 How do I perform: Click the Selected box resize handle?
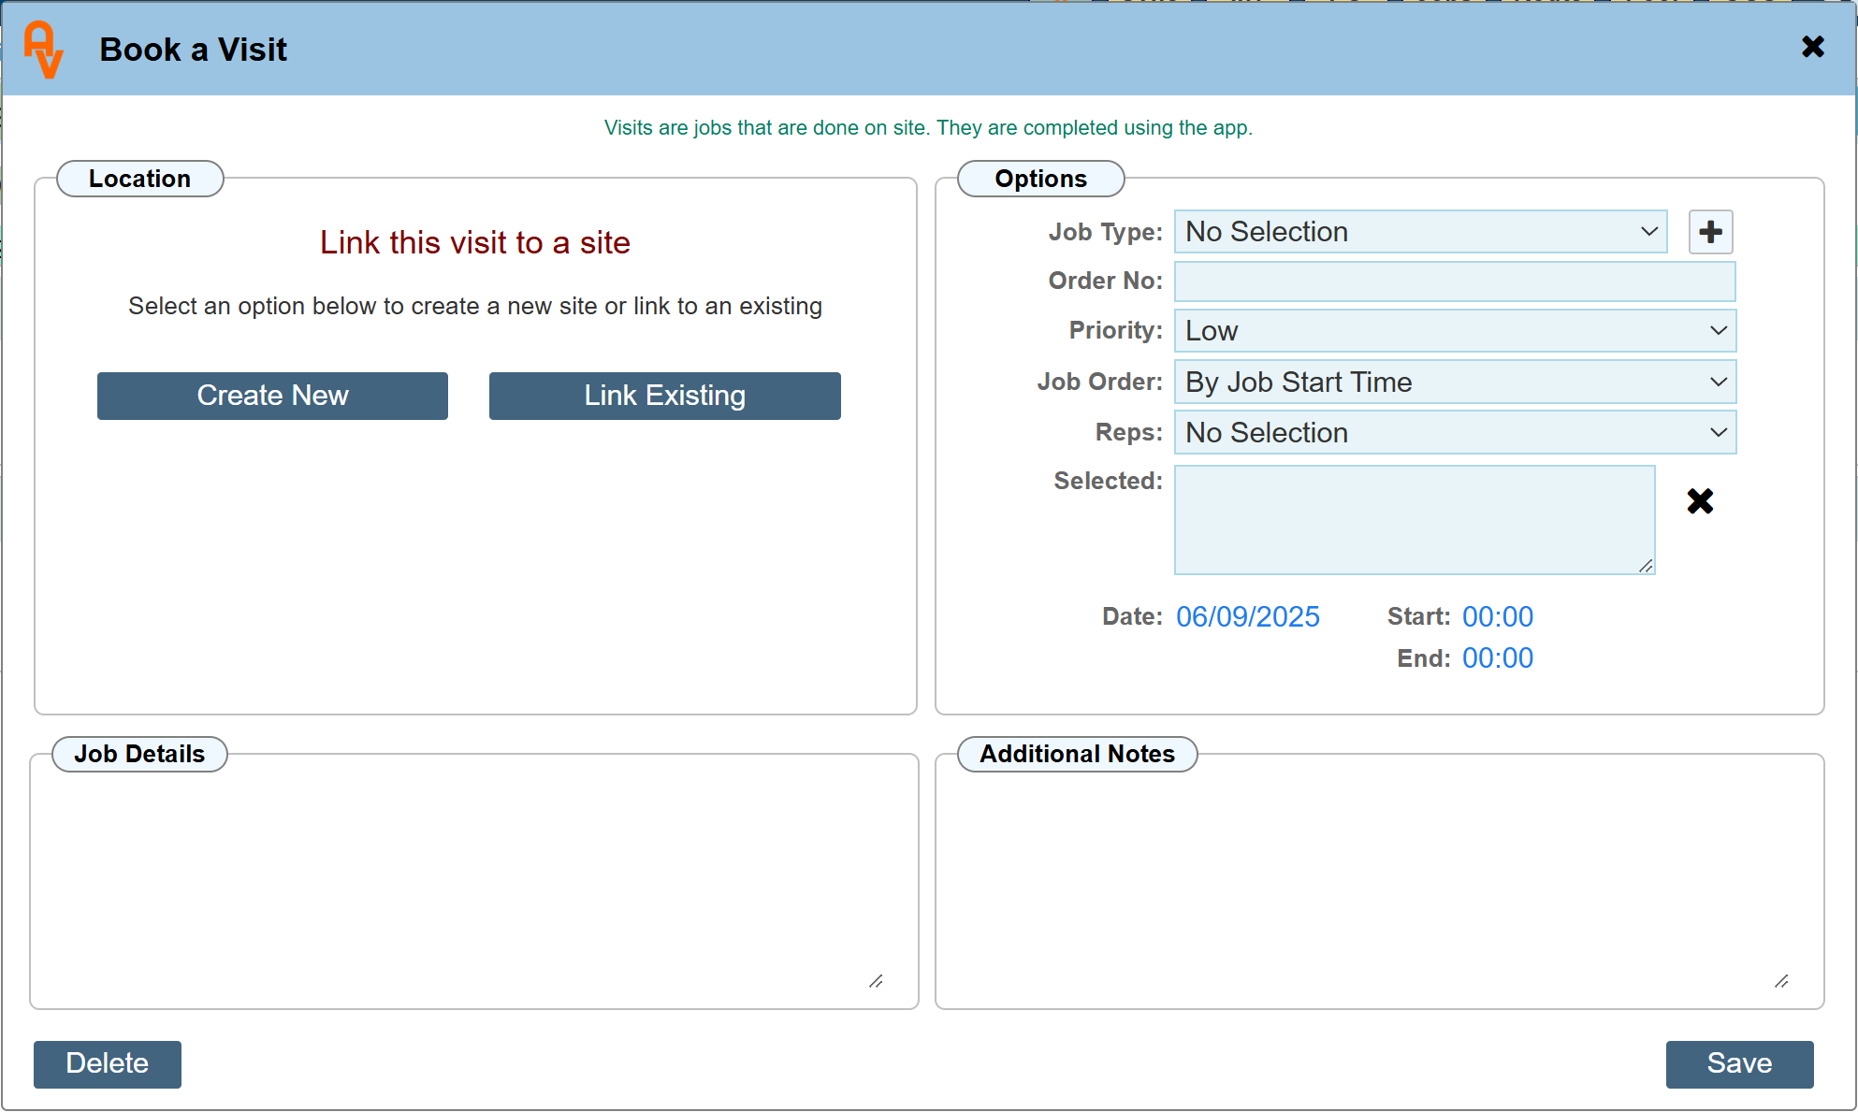pos(1646,566)
